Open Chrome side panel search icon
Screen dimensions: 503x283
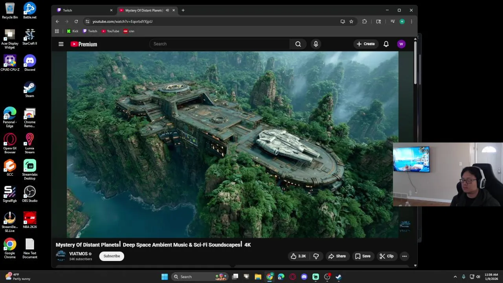tap(378, 22)
